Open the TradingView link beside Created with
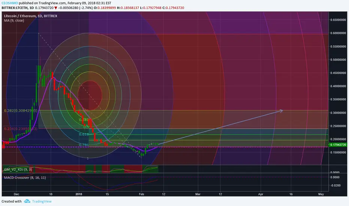Viewport: 349px width, 206px height. (x=42, y=202)
